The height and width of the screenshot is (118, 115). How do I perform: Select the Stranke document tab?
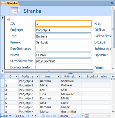point(10,3)
